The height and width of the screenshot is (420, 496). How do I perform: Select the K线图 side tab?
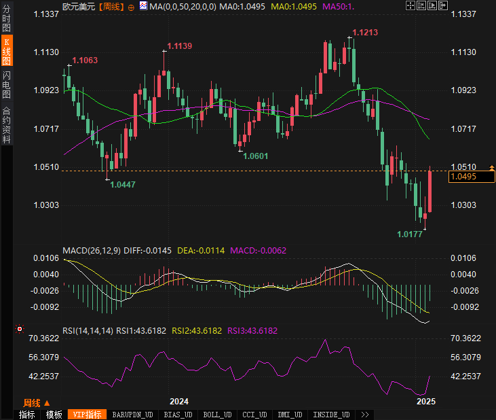click(x=6, y=50)
